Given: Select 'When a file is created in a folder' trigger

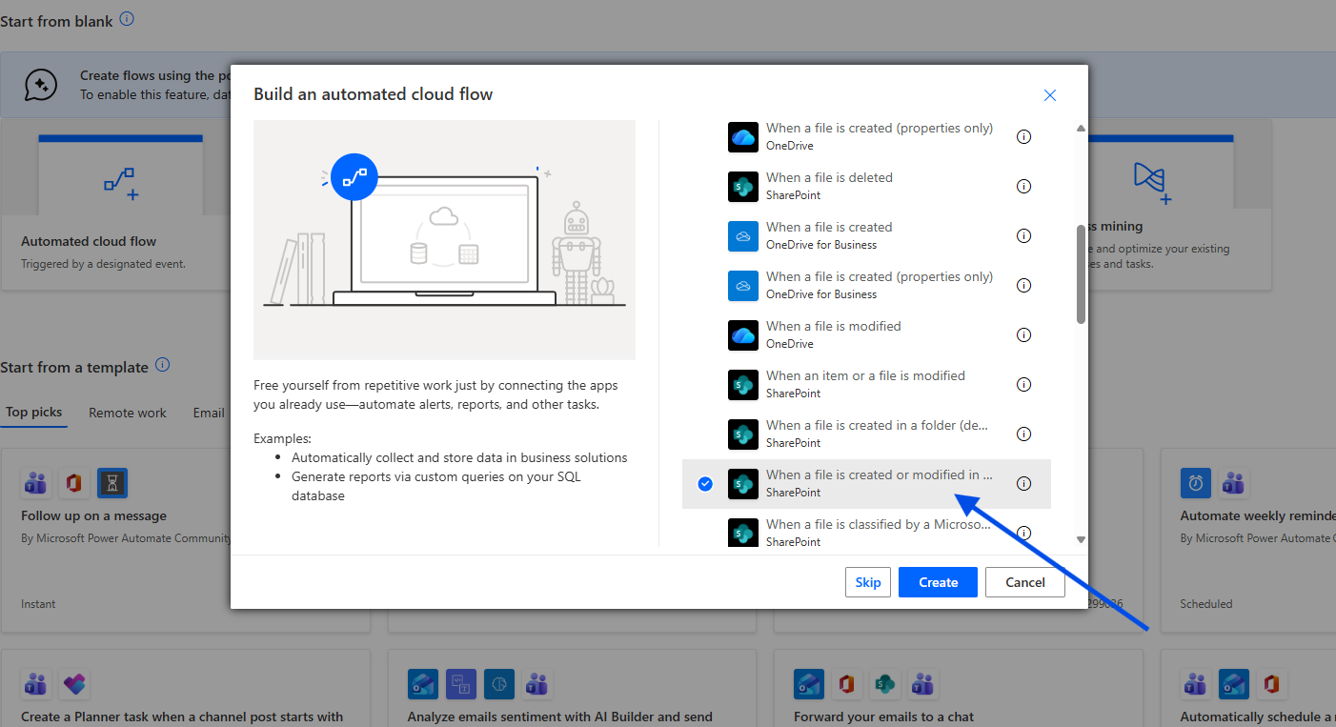Looking at the screenshot, I should click(878, 434).
